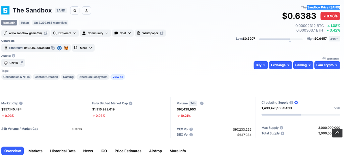The image size is (346, 155).
Task: Click the Volume info icon
Action: point(202,103)
